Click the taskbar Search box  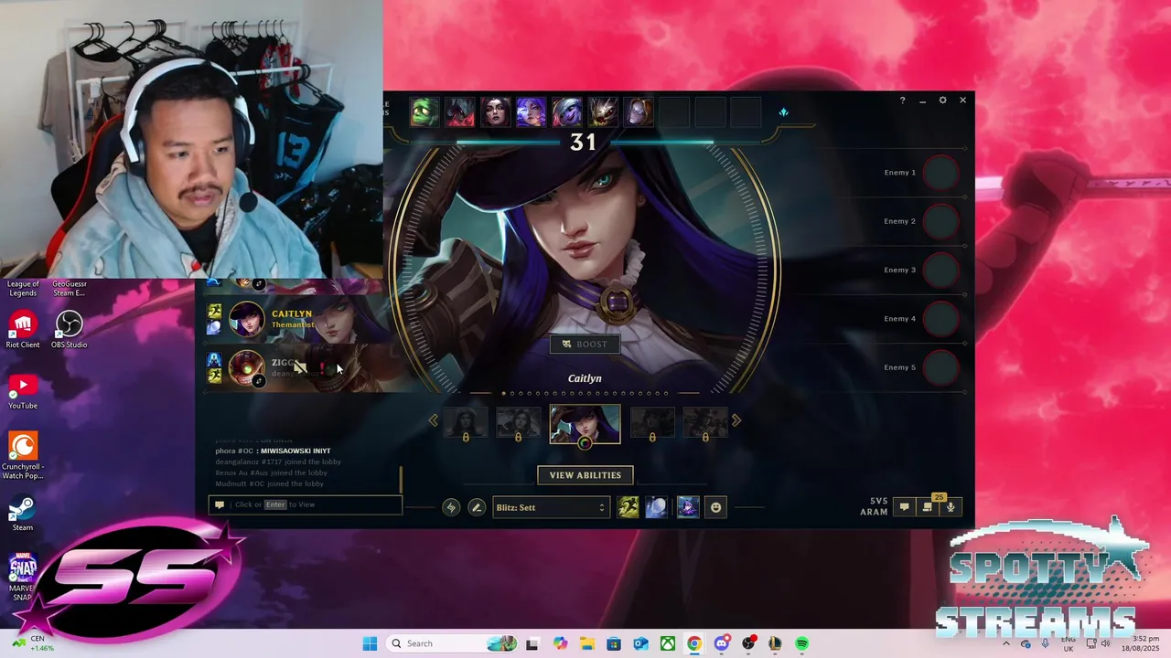click(452, 643)
